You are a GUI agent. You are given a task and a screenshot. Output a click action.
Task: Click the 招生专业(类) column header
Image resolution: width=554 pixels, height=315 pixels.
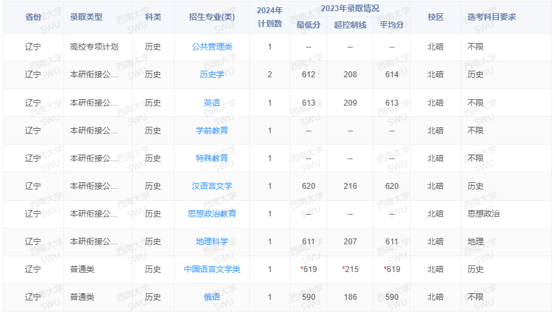(x=212, y=17)
